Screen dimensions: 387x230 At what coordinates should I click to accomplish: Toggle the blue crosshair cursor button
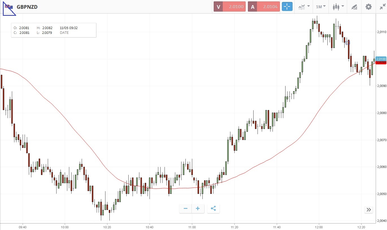tap(287, 7)
